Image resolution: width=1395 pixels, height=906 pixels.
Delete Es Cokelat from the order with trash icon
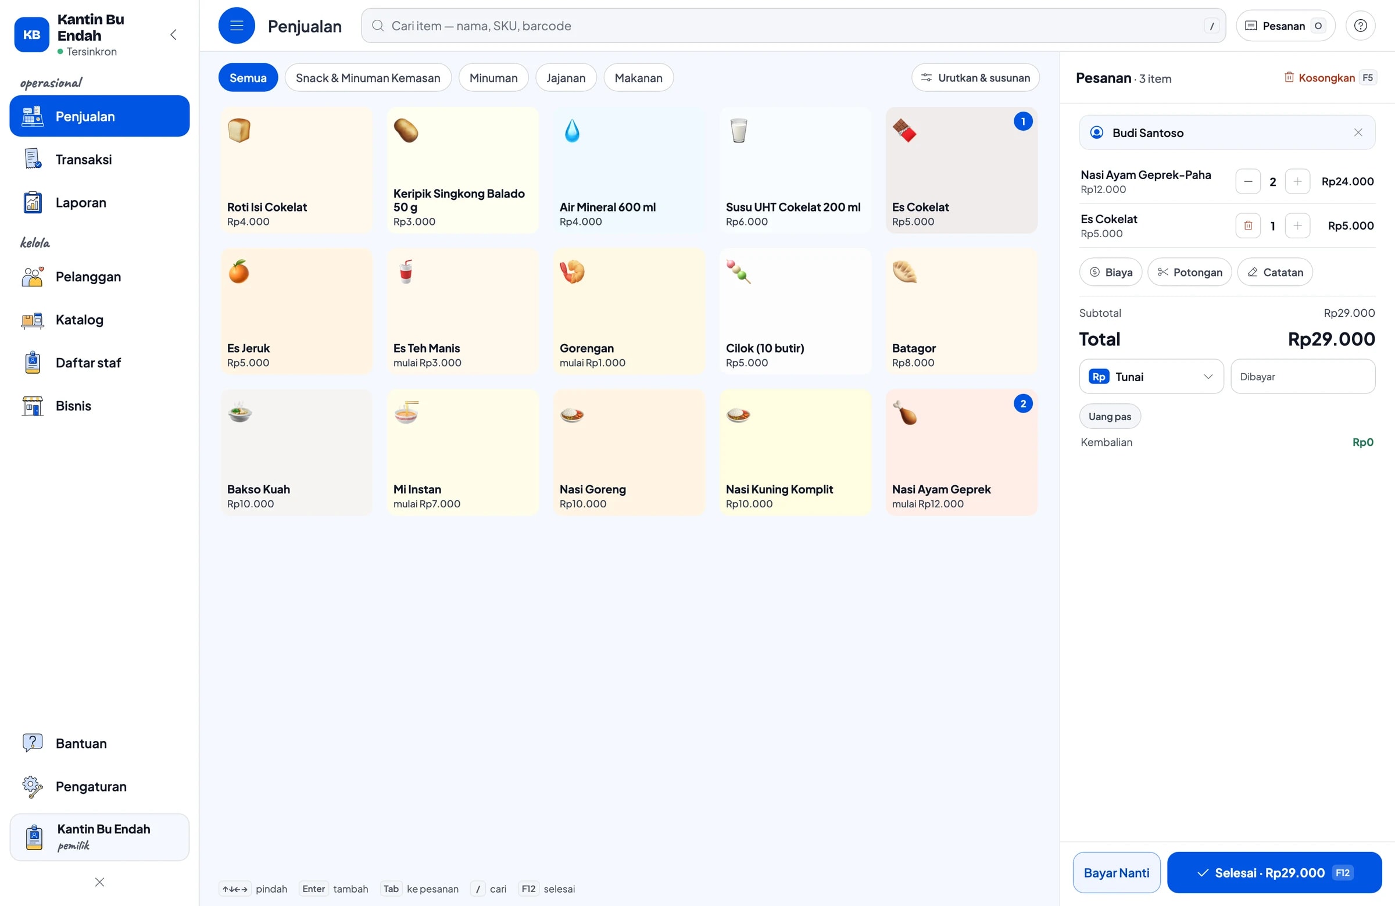point(1248,225)
